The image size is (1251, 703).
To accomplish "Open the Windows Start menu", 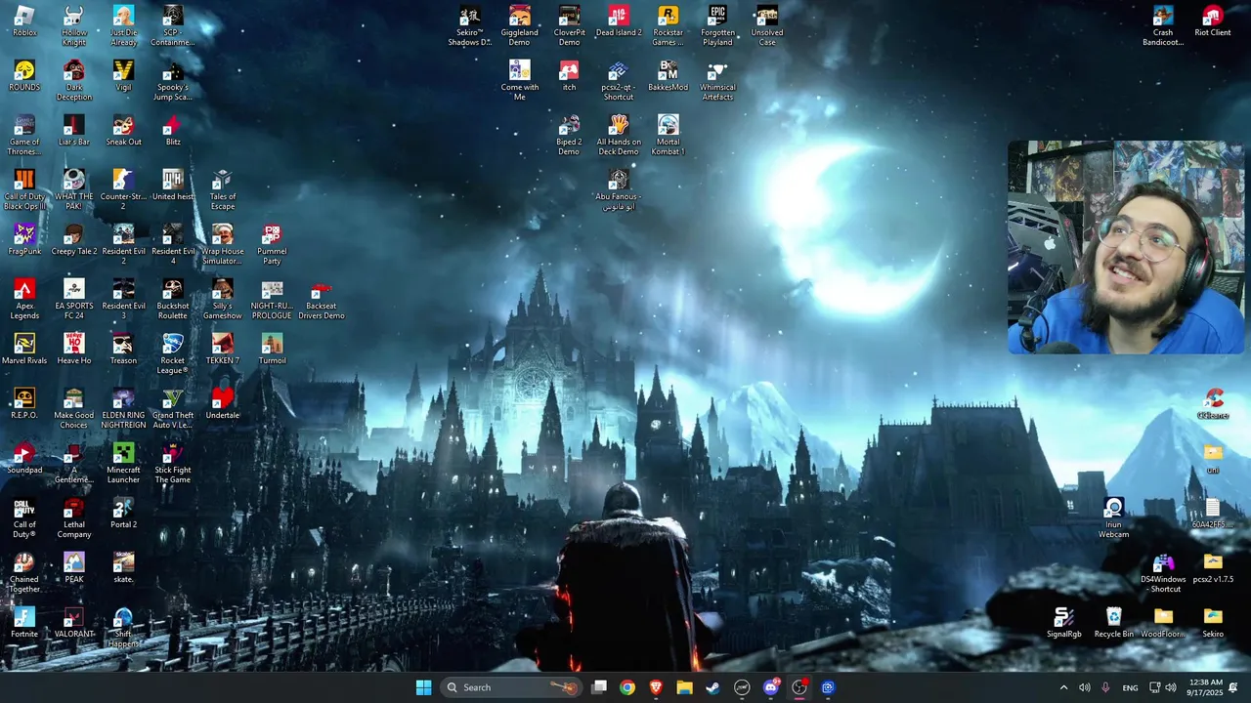I will 423,687.
